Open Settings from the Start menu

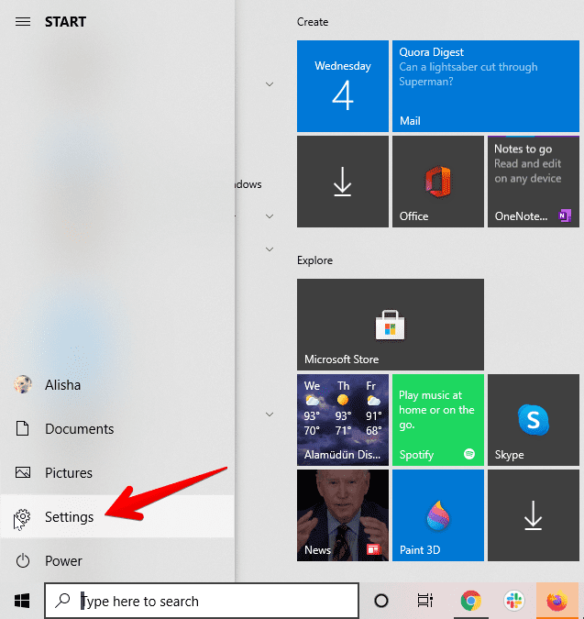click(117, 516)
